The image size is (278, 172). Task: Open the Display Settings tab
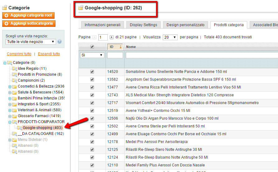pyautogui.click(x=144, y=25)
